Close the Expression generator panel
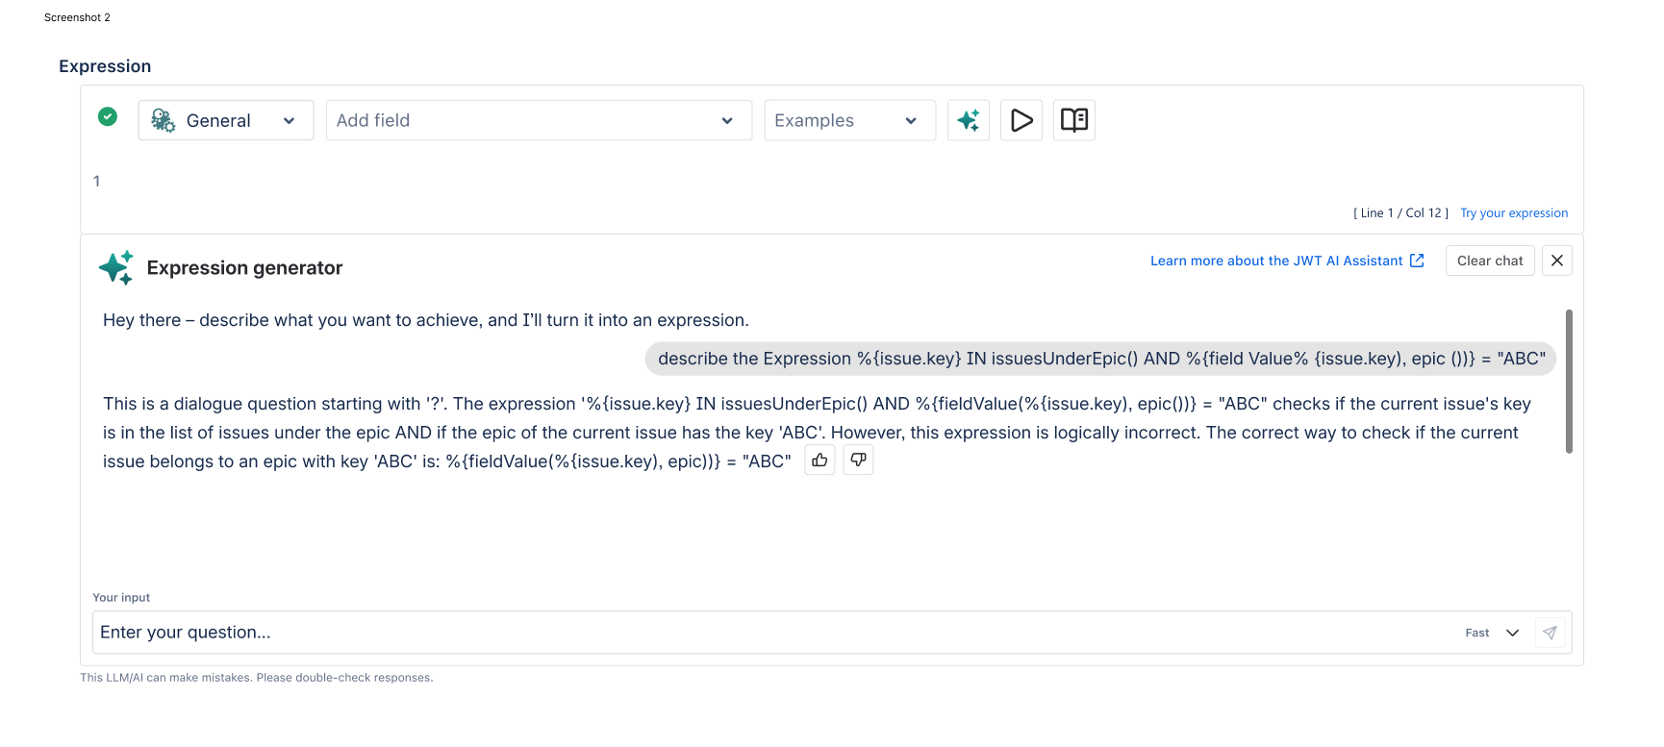1664x747 pixels. point(1557,261)
